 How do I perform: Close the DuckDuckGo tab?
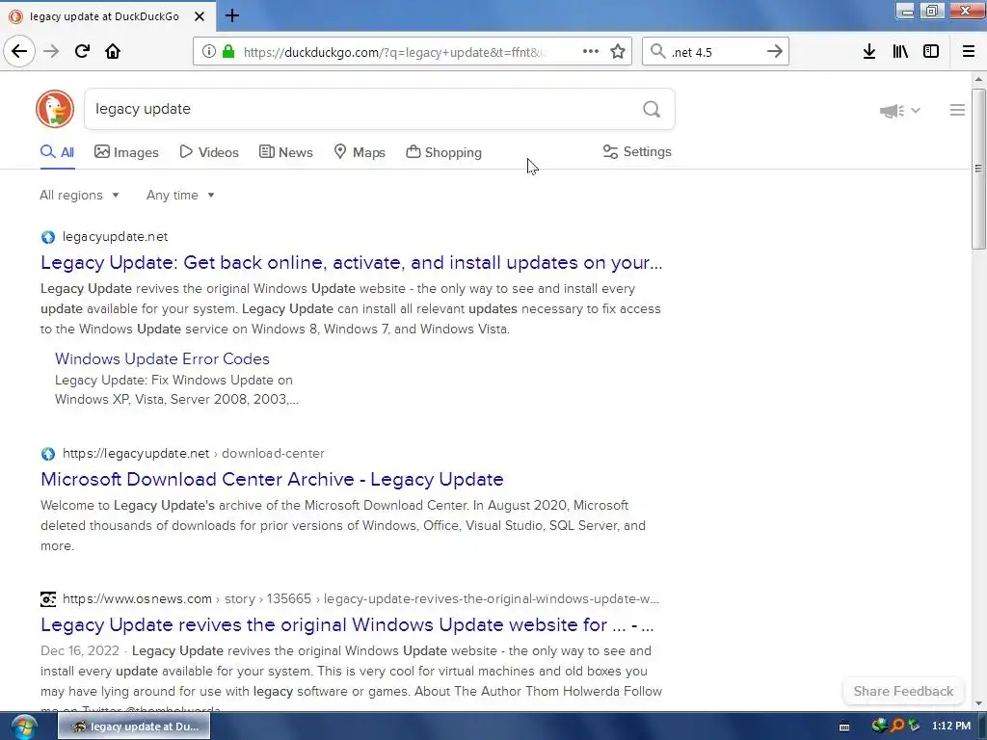pyautogui.click(x=200, y=16)
